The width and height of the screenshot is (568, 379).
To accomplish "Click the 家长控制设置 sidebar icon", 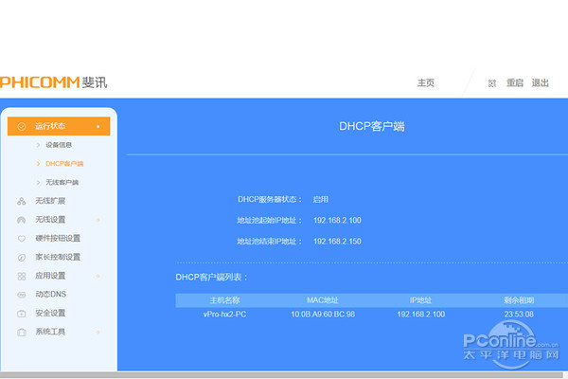I will coord(22,257).
